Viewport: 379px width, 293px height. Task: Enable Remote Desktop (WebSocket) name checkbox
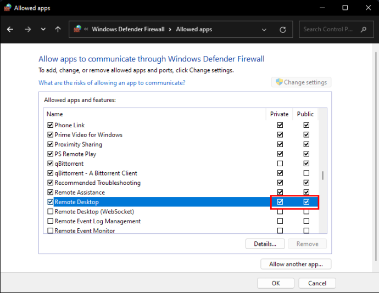[51, 212]
